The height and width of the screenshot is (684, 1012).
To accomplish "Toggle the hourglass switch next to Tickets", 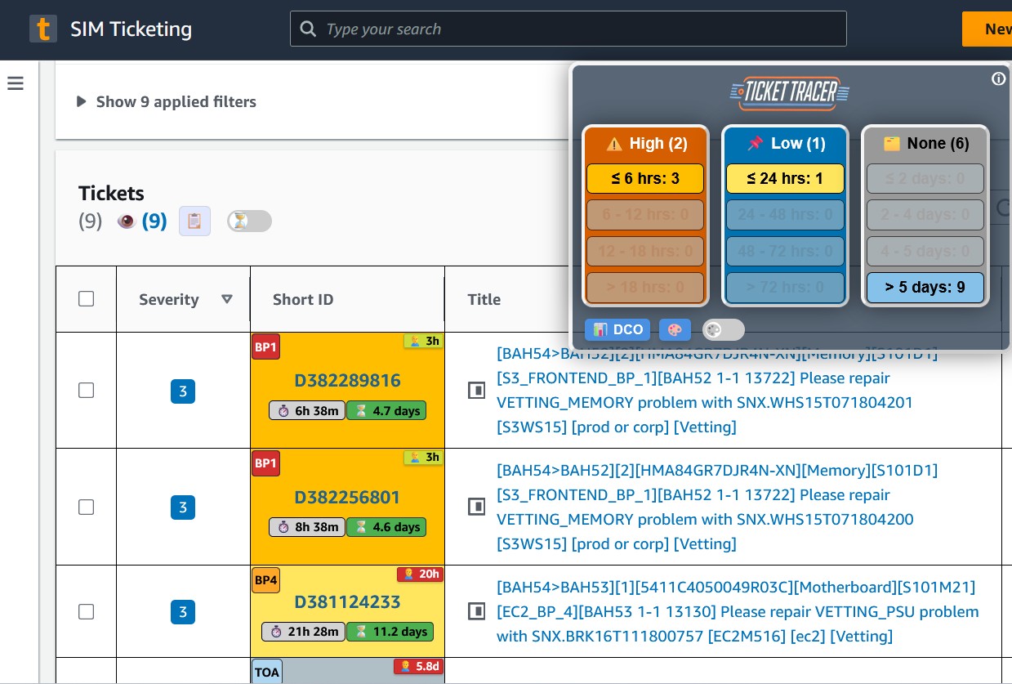I will click(x=249, y=221).
